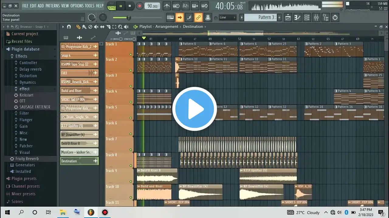Open the Playlist options arrow menu
This screenshot has width=389, height=218.
(x=63, y=27)
